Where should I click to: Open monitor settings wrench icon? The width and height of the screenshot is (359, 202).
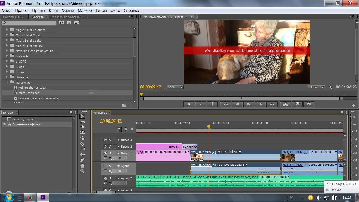330,87
